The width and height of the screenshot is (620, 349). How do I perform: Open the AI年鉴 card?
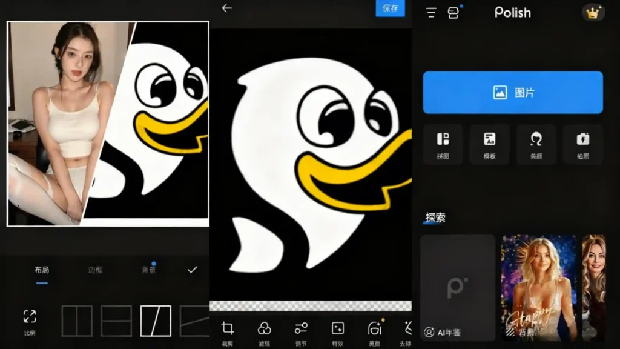pyautogui.click(x=458, y=288)
